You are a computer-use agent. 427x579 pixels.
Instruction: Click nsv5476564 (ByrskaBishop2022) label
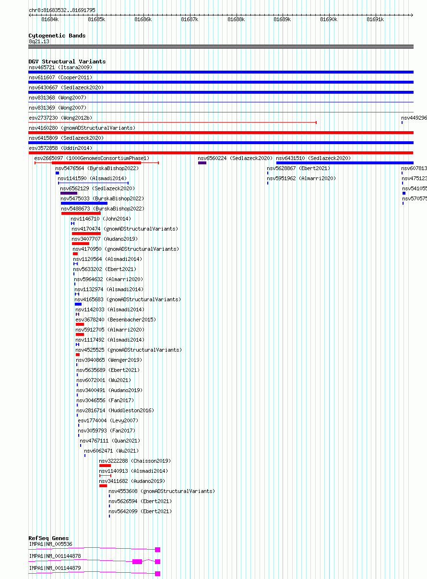click(x=97, y=168)
